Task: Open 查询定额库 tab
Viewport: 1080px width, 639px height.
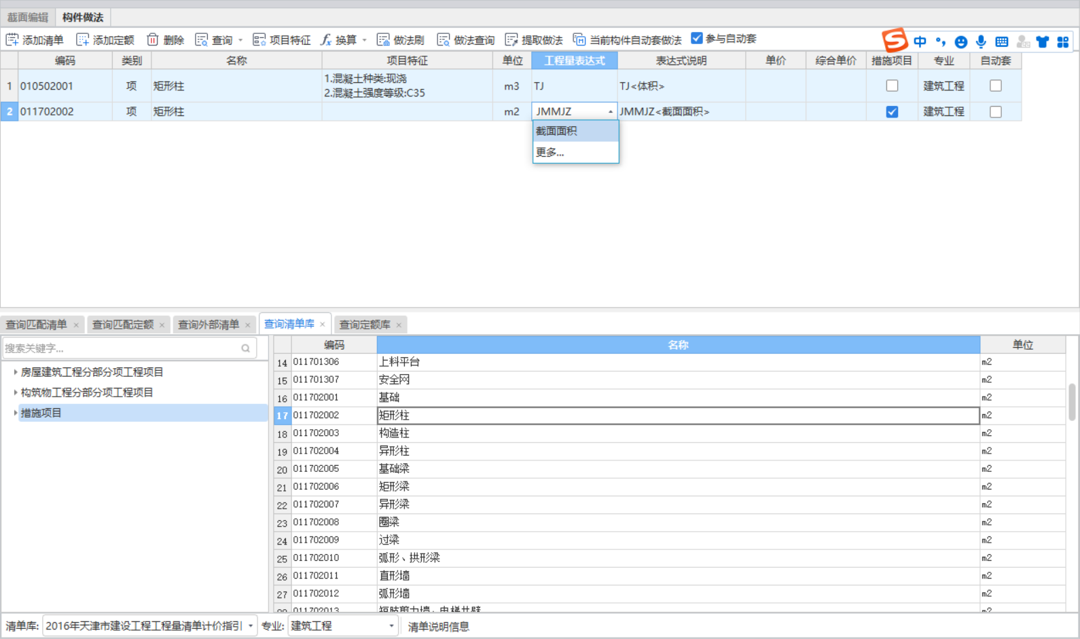Action: pos(365,325)
